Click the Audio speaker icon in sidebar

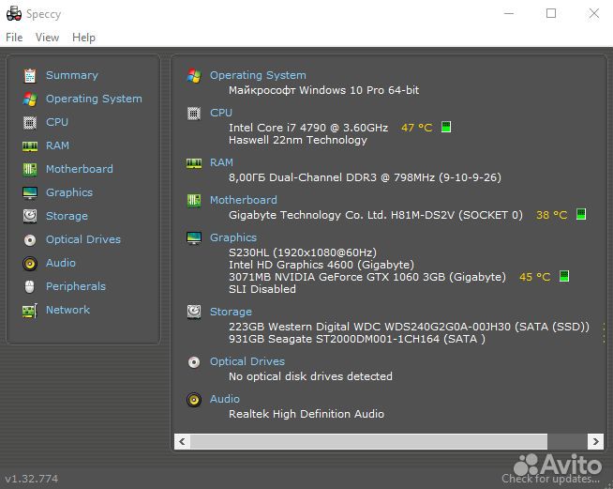coord(30,263)
